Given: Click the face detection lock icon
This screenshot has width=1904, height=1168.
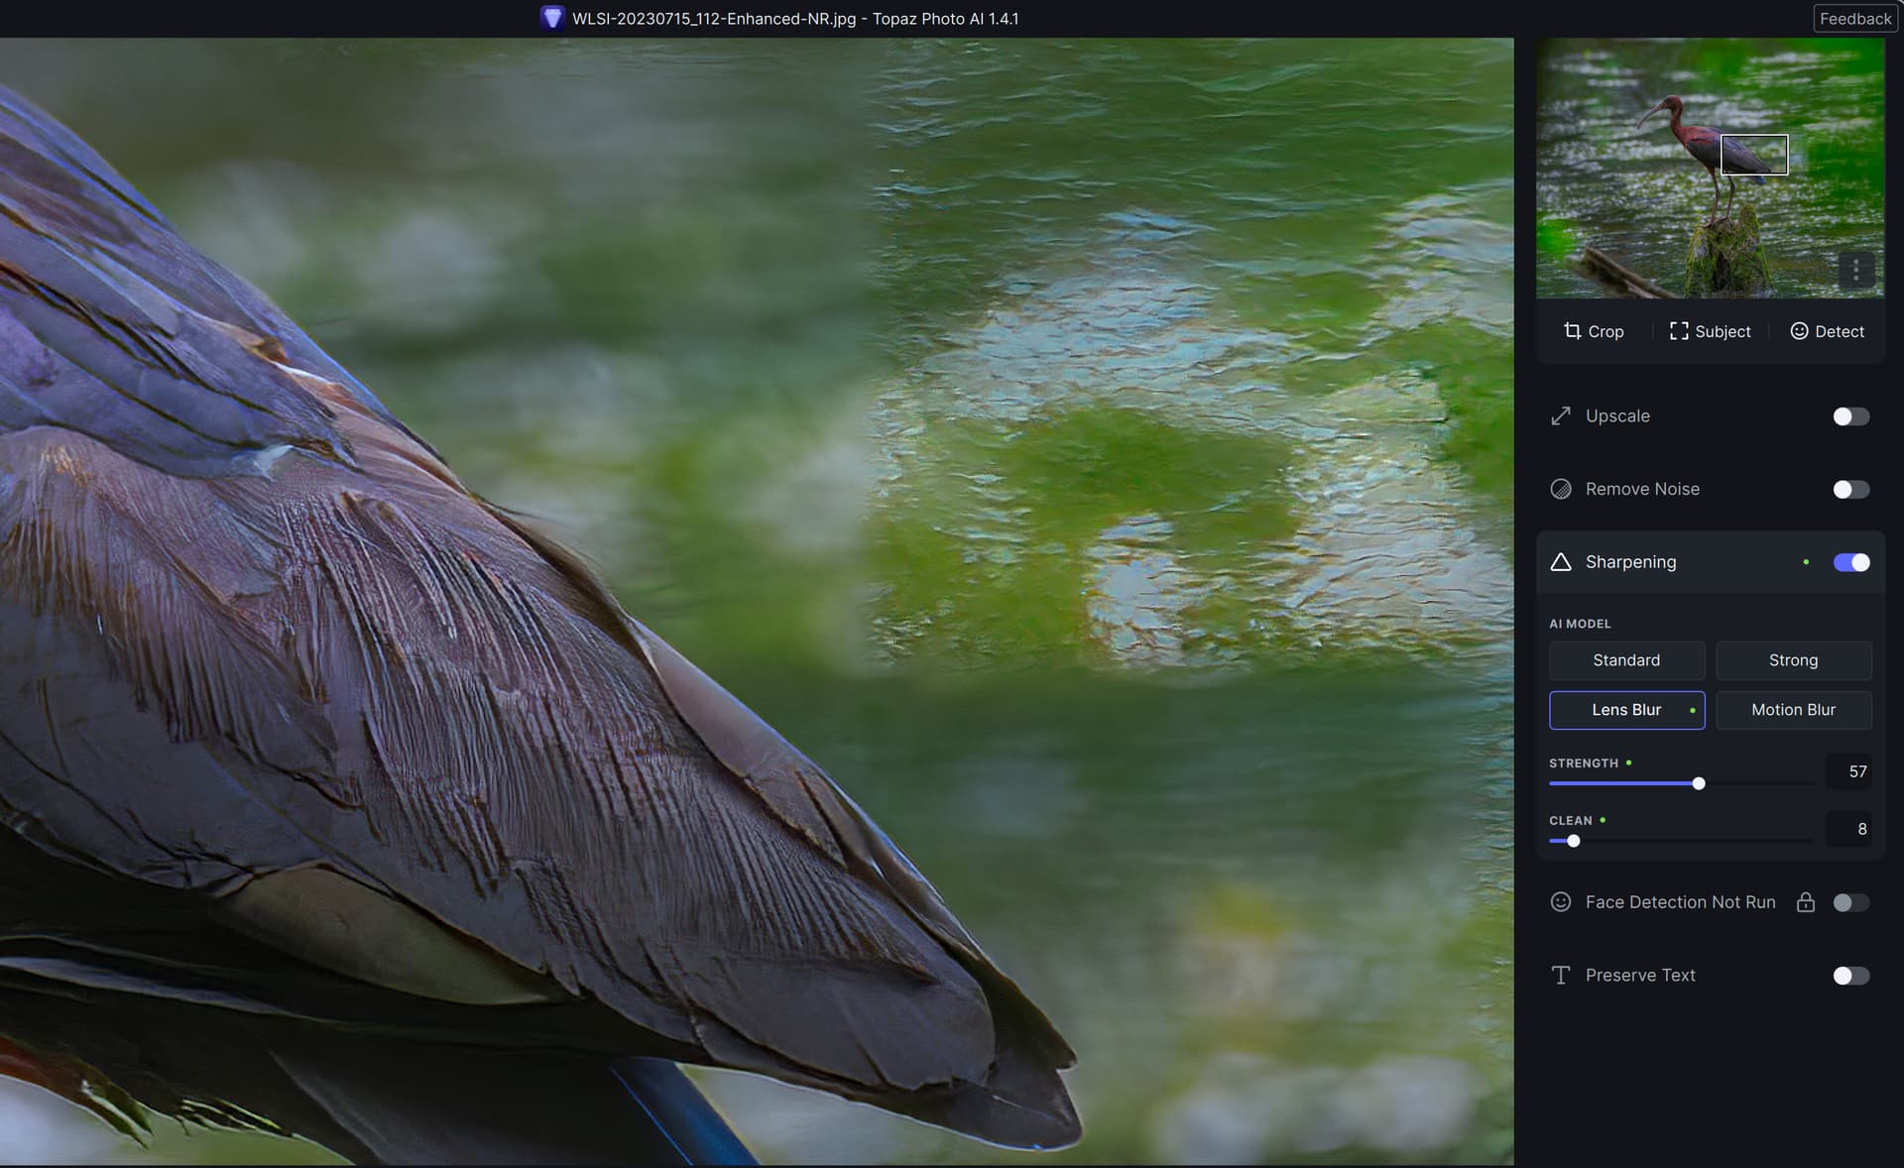Looking at the screenshot, I should (x=1805, y=902).
